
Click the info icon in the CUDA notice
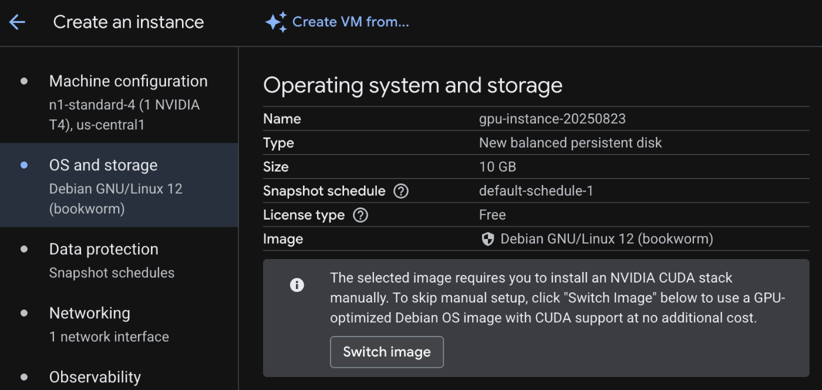297,285
